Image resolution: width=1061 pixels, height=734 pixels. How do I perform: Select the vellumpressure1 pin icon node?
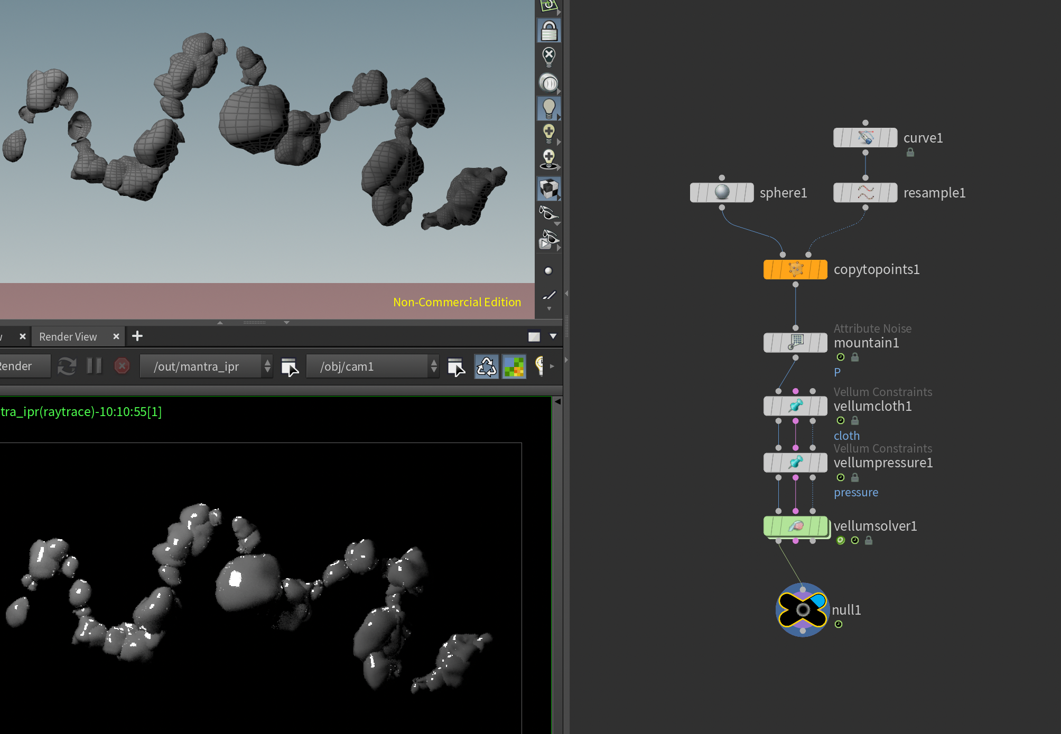click(x=795, y=463)
